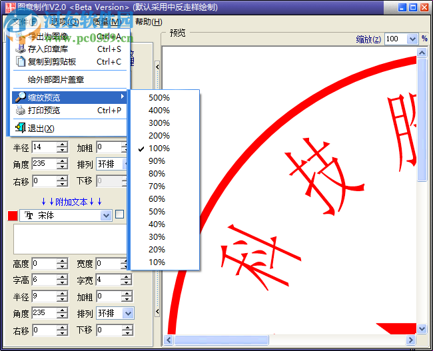Click the ↓↓附加文本↓↓ label
Screen dimensions: 433x351
tap(71, 202)
